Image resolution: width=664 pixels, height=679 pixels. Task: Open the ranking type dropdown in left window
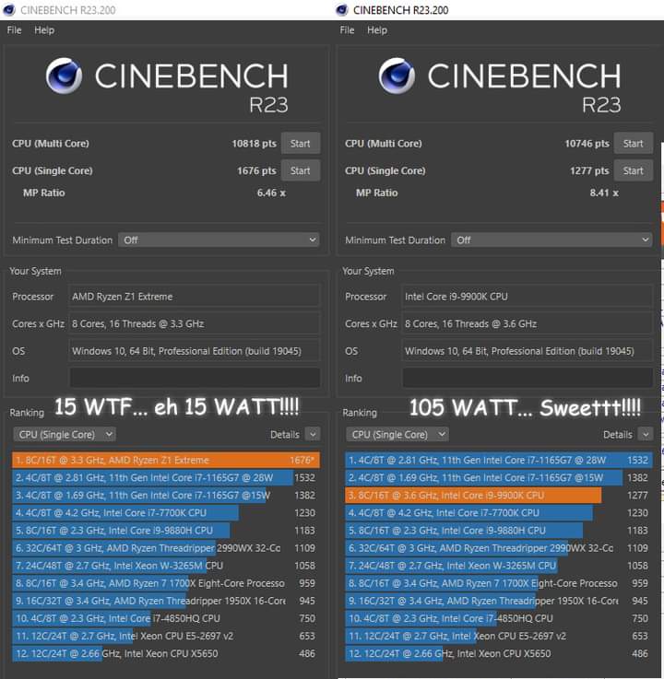pos(65,434)
